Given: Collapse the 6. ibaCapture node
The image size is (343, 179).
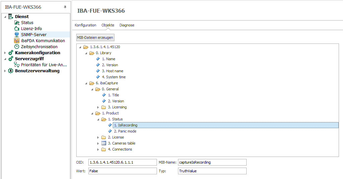Looking at the screenshot, I should coord(86,83).
